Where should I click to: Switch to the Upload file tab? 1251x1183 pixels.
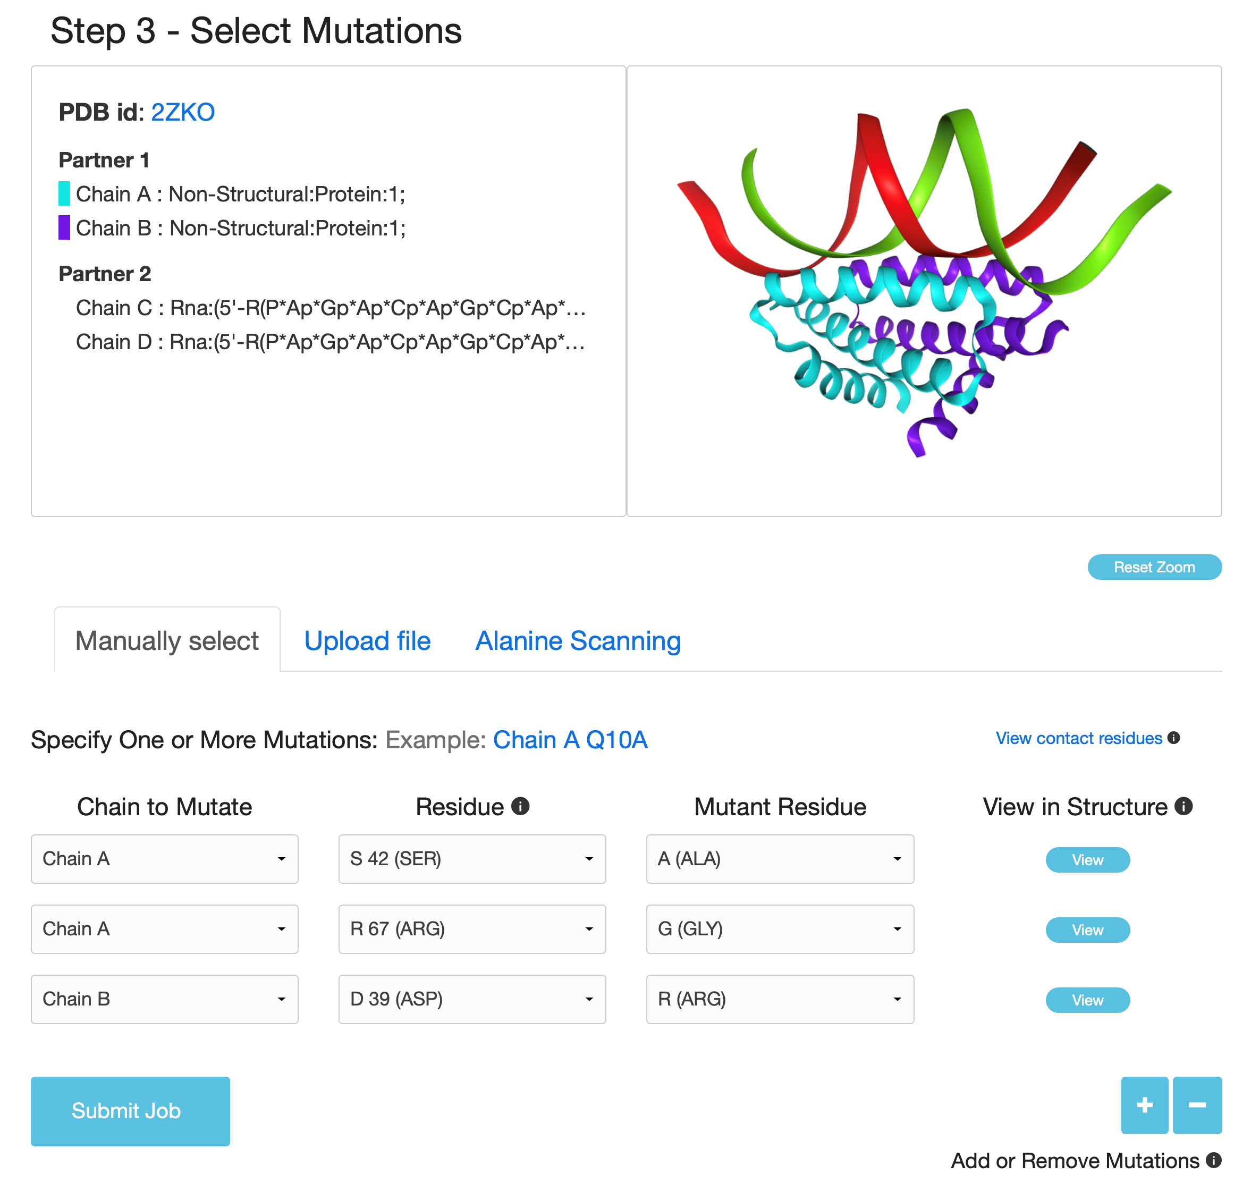tap(367, 641)
